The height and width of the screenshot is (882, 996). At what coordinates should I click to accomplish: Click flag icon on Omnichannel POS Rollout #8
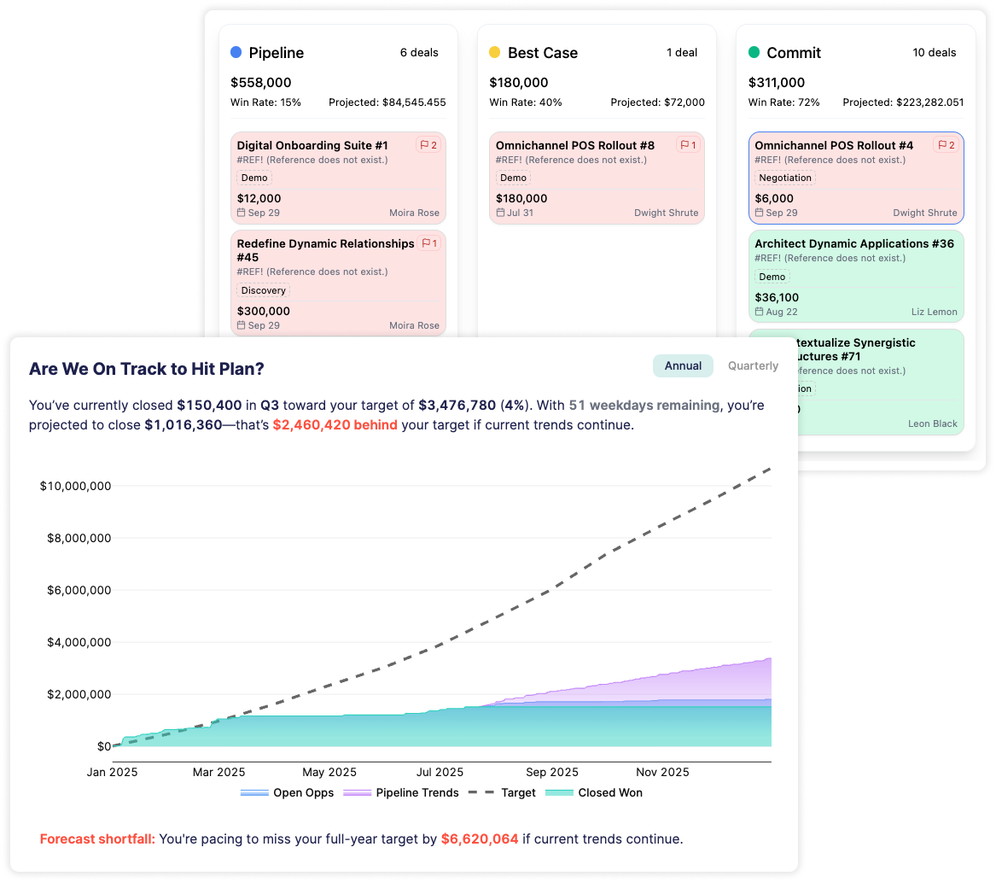[x=683, y=145]
